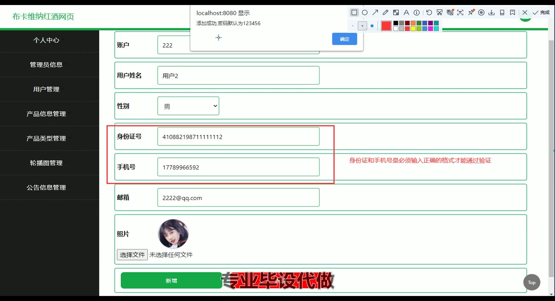Click the green 新增 submit button
This screenshot has height=301, width=555.
click(x=171, y=281)
